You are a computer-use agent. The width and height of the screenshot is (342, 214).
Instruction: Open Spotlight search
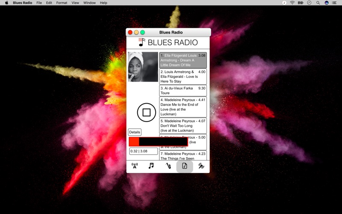[x=318, y=3]
